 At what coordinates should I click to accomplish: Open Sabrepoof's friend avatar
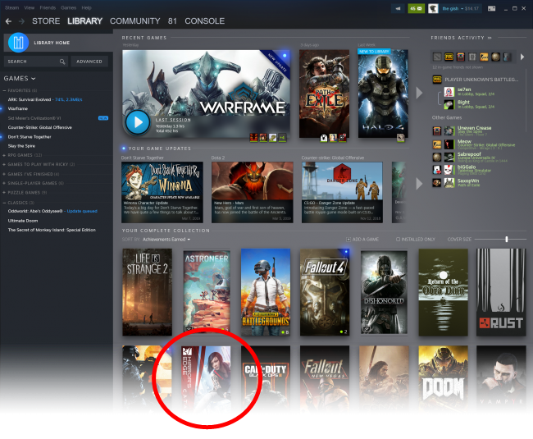coord(449,157)
